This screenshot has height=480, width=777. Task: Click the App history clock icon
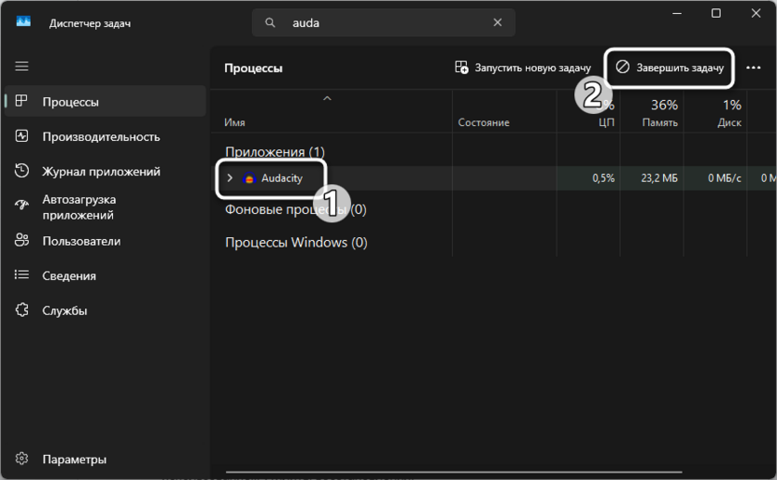[x=22, y=171]
